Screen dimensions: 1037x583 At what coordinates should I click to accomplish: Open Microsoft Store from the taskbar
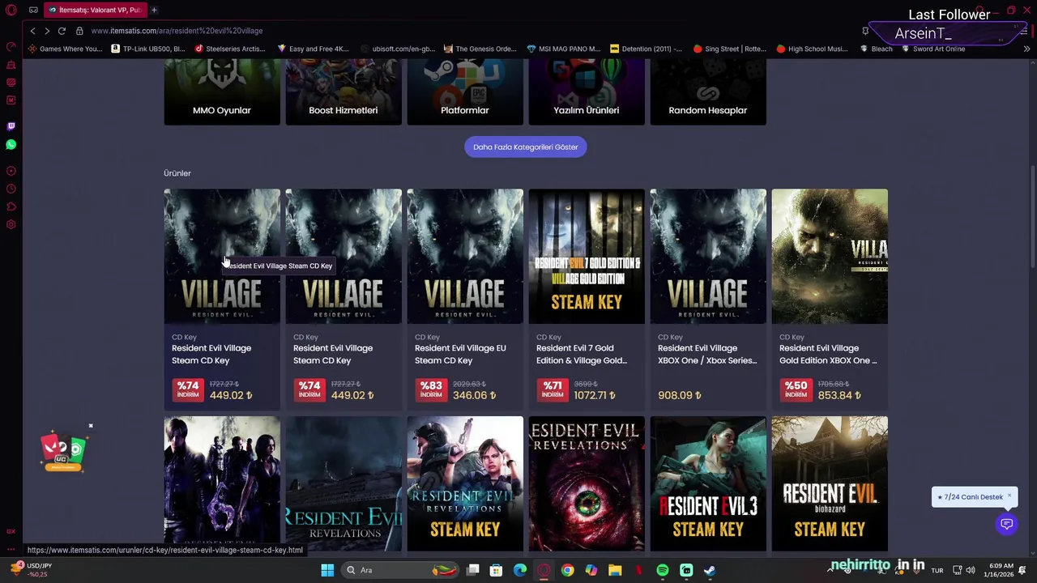tap(497, 570)
